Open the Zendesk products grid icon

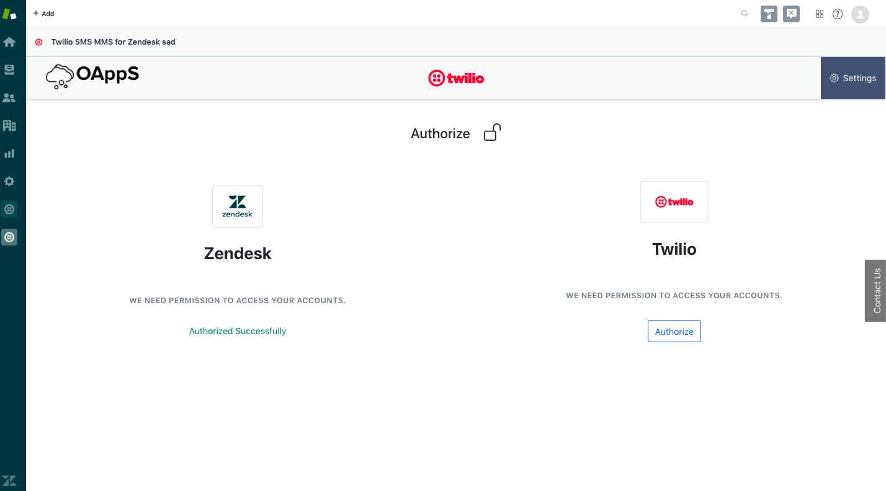[x=820, y=14]
